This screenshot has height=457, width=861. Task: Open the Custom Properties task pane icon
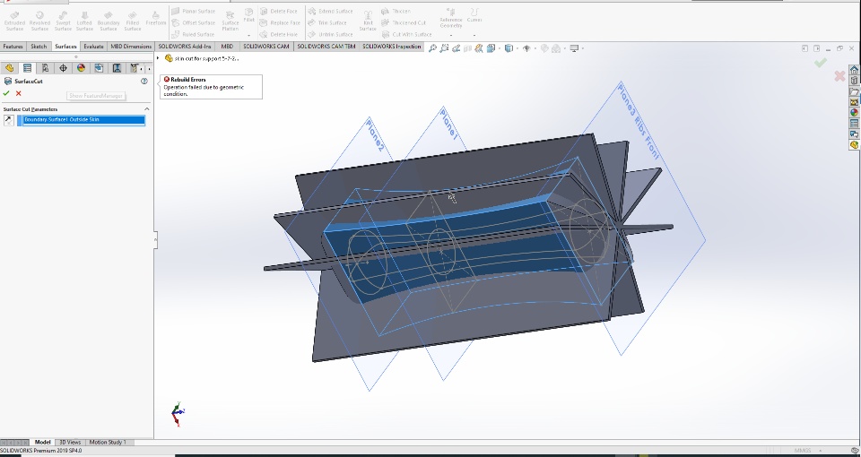[x=854, y=124]
